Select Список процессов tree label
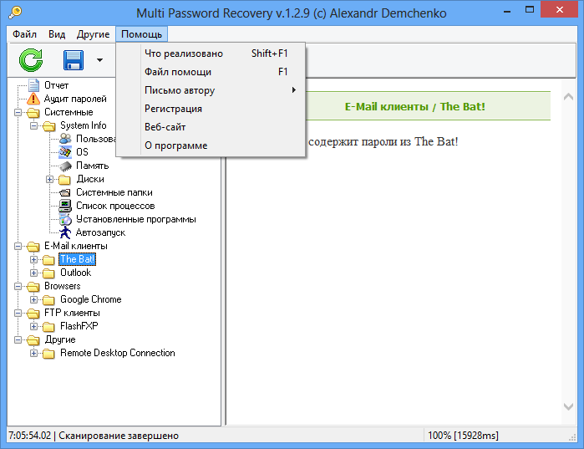 [x=115, y=206]
